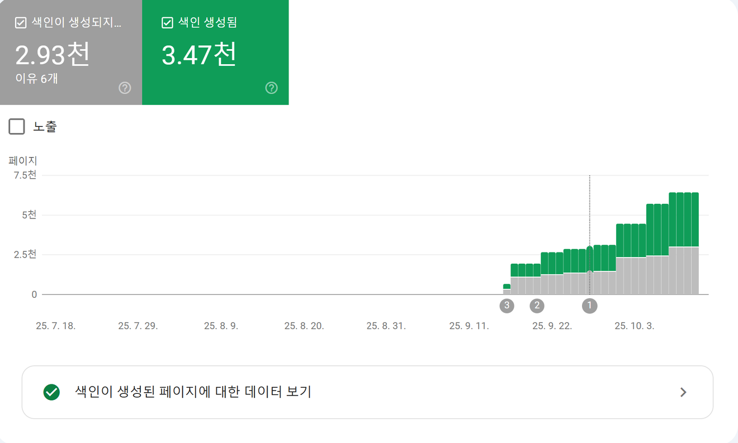Screen dimensions: 738x443
Task: Click the 3.47천 value in the green card
Action: click(199, 55)
